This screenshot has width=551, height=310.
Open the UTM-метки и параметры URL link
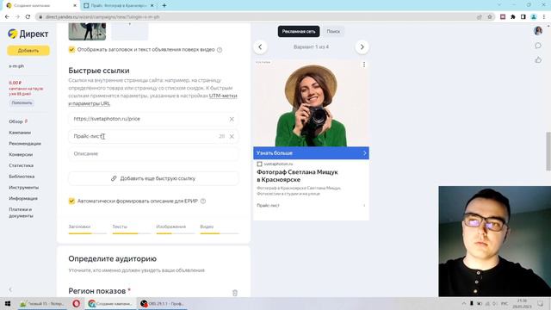pyautogui.click(x=153, y=100)
